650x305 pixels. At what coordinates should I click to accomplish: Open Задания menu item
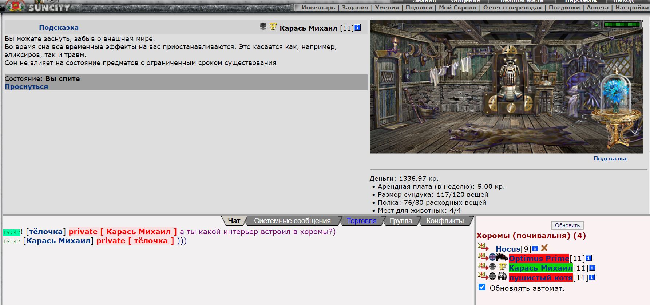[355, 8]
